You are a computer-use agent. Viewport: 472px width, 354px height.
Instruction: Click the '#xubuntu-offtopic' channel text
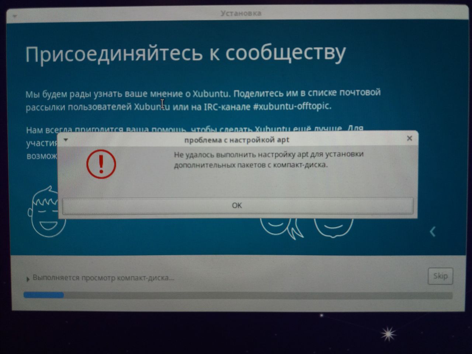coord(292,106)
